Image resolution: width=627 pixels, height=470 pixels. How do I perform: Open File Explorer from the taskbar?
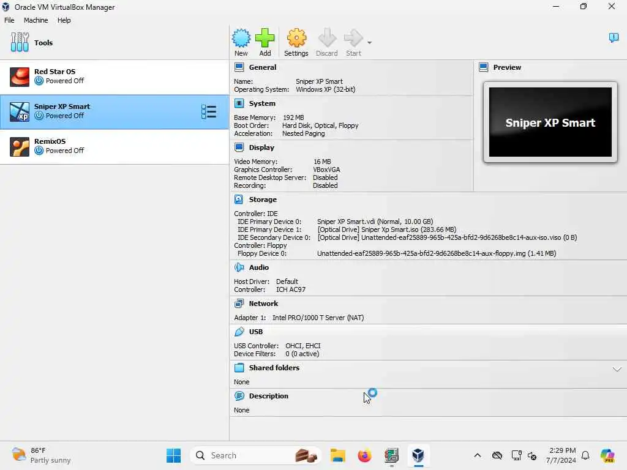338,455
